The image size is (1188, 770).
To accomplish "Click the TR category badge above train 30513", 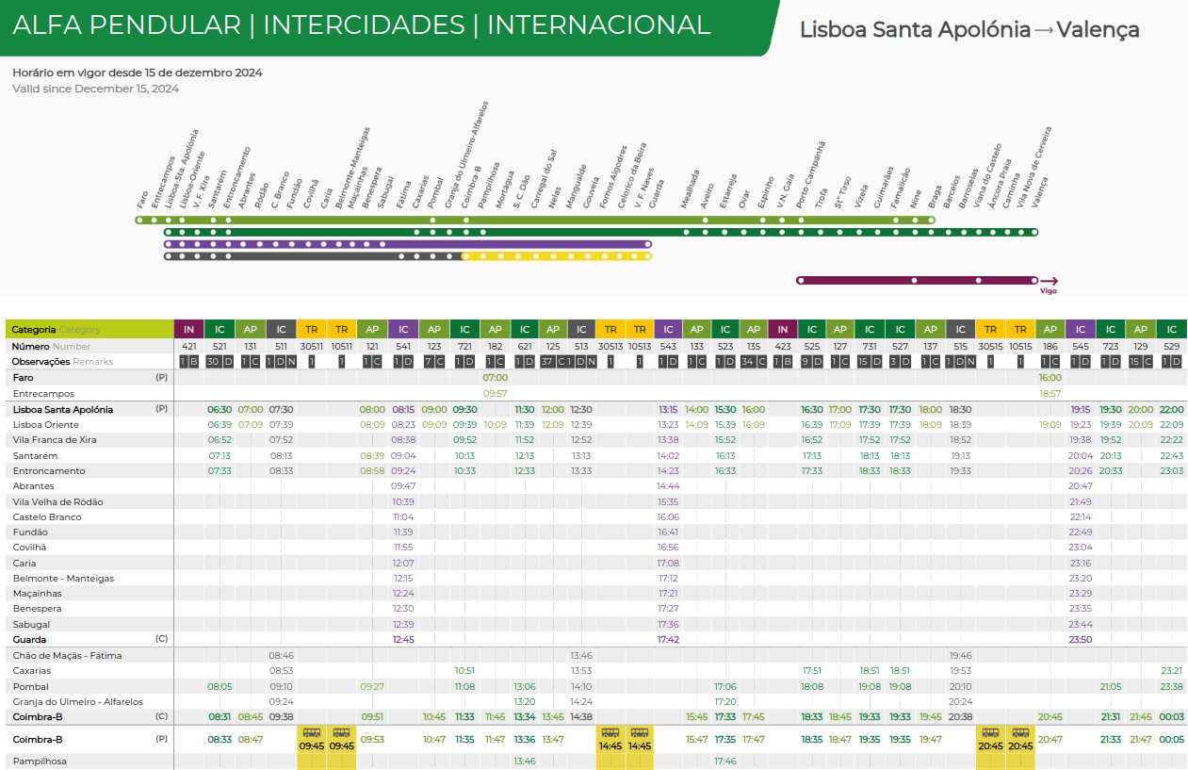I will pos(610,329).
